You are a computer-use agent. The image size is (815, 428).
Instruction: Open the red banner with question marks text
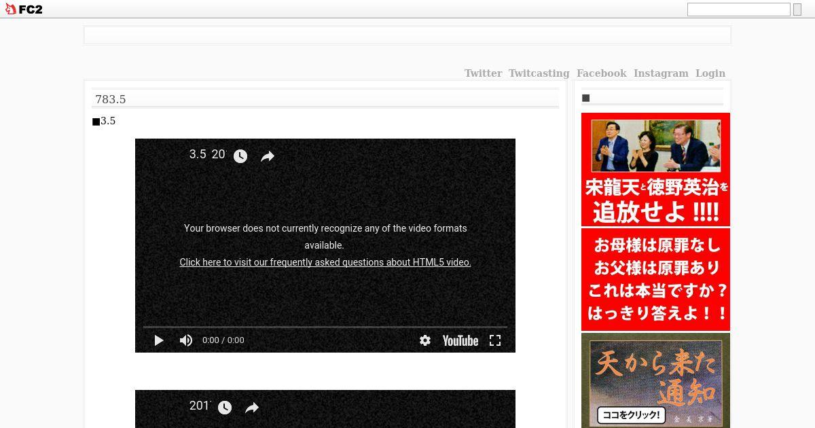[x=655, y=280]
